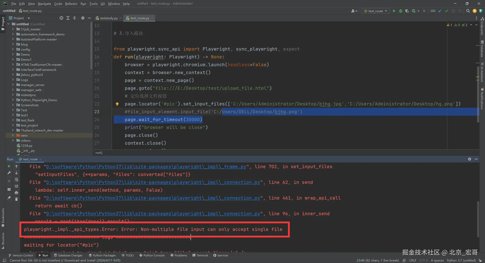
Task: Toggle soft-wrap in Run console
Action: click(16, 180)
